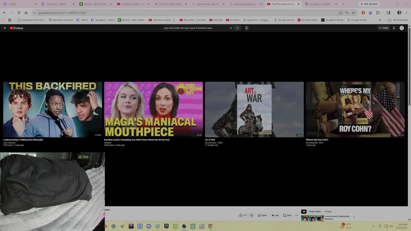Click the microphone icon in system tray
The image size is (411, 231).
380,226
